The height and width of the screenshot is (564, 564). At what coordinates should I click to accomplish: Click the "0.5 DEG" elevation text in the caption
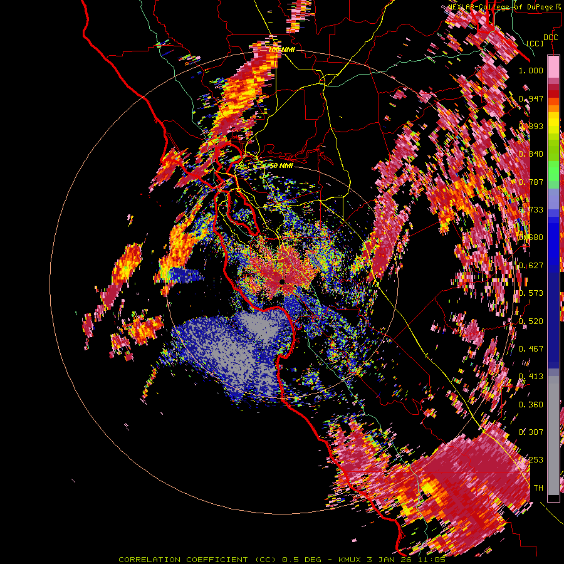[302, 560]
